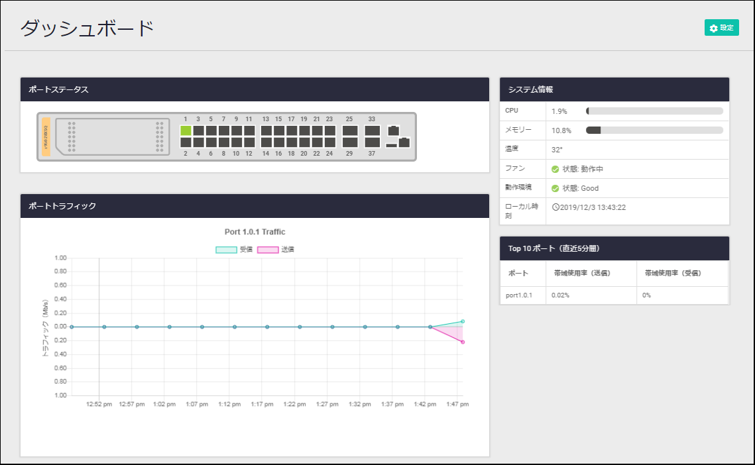
Task: Select port 13 on the switch panel
Action: click(x=266, y=130)
